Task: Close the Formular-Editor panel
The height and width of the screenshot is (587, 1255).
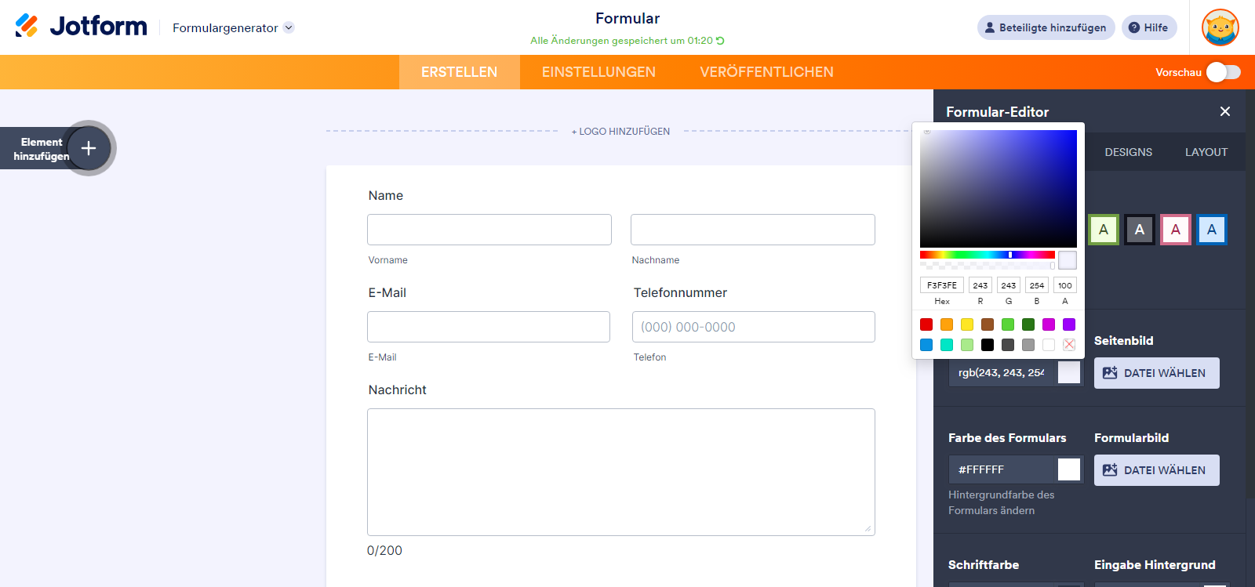Action: [x=1225, y=111]
